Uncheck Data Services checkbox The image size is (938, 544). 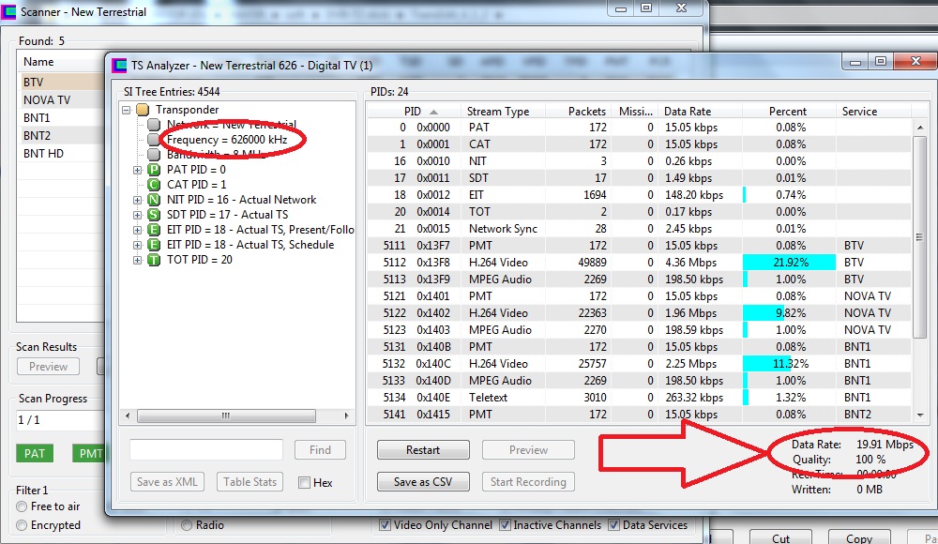click(x=613, y=525)
